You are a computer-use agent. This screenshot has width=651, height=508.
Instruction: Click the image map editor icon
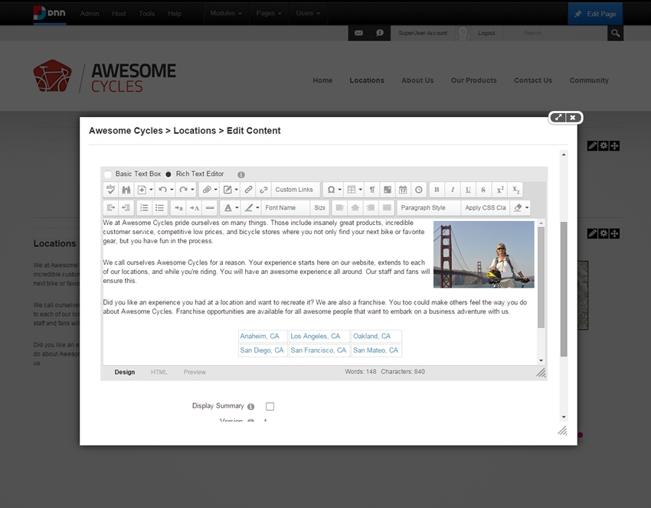(388, 190)
